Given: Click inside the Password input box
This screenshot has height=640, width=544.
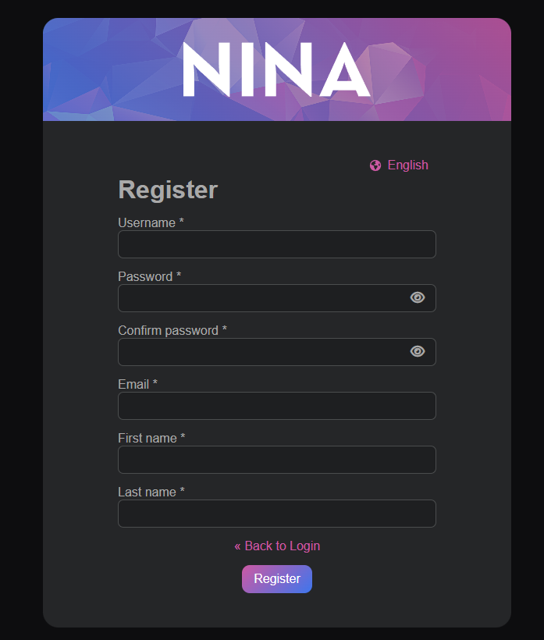Looking at the screenshot, I should pyautogui.click(x=261, y=298).
